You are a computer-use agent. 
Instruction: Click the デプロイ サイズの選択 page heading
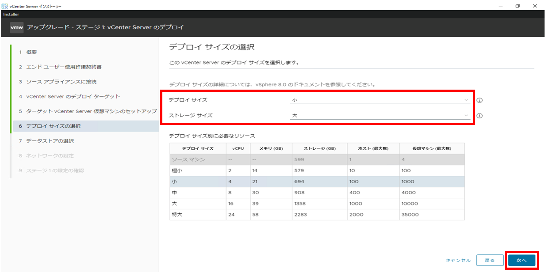click(x=212, y=47)
